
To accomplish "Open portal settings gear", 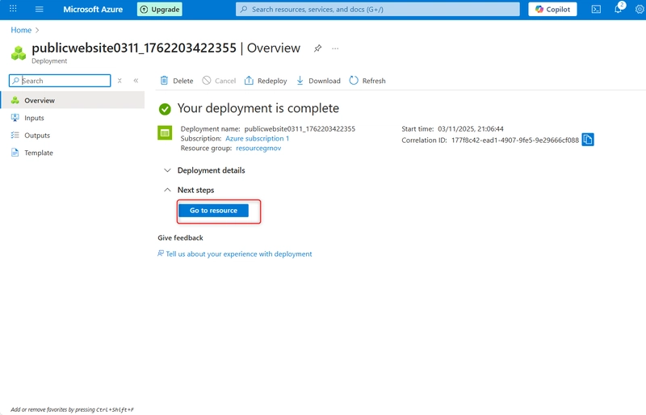I will pyautogui.click(x=640, y=10).
